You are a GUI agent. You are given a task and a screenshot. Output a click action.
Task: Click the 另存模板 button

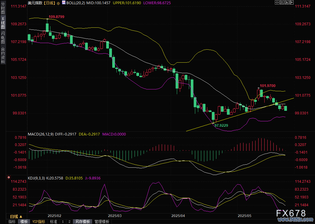point(83,222)
